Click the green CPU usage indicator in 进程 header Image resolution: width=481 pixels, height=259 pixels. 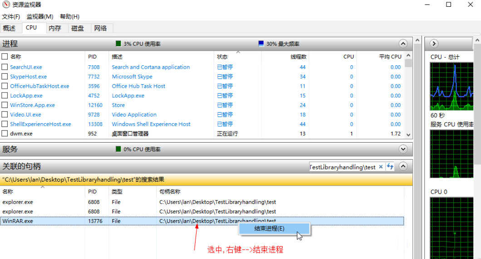click(118, 44)
